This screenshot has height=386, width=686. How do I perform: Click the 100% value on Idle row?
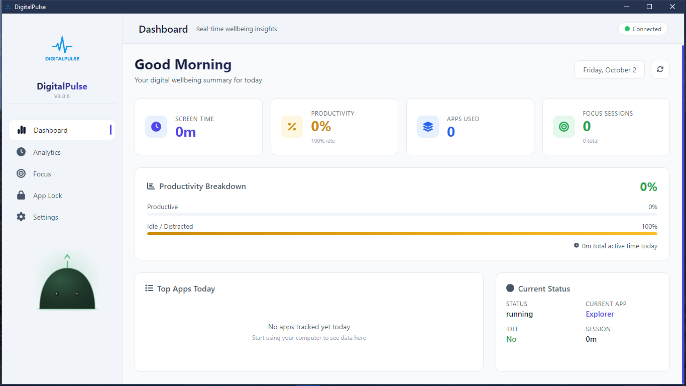649,227
